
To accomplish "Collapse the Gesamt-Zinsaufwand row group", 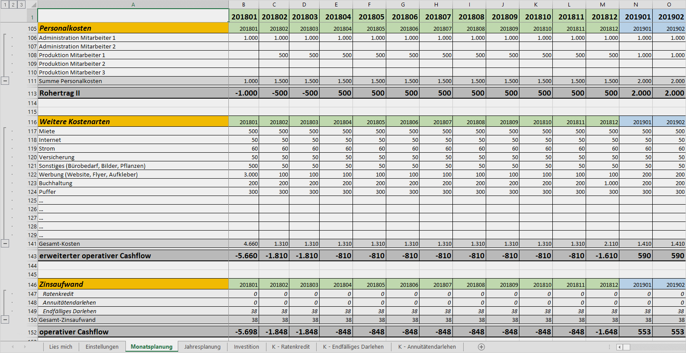I will tap(5, 320).
